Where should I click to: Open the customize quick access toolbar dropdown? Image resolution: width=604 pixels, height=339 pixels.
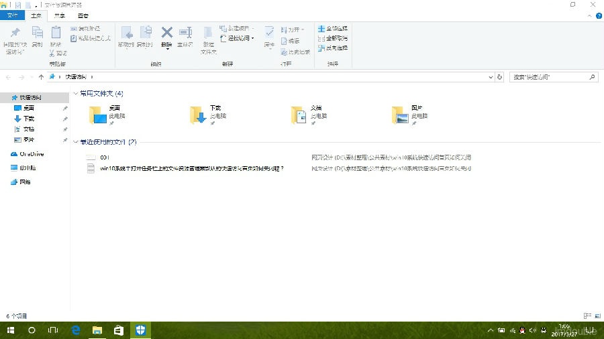[36, 5]
